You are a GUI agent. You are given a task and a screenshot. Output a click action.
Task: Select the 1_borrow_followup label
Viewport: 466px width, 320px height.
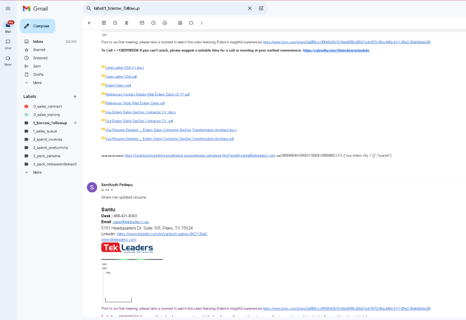50,123
